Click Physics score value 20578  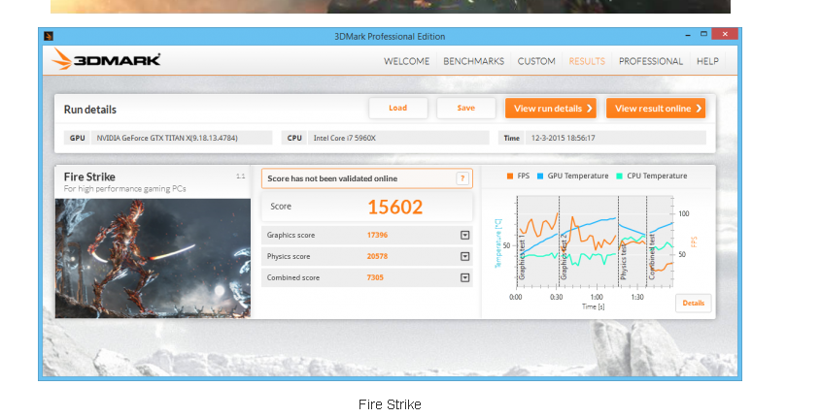[x=378, y=257]
